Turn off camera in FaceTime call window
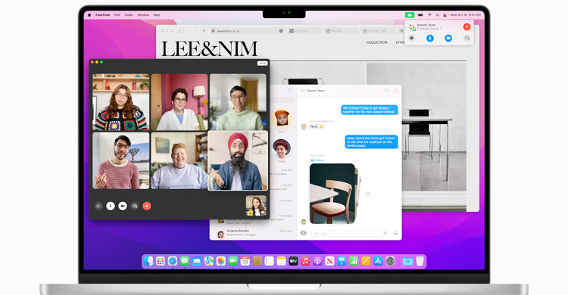The image size is (568, 295). tap(123, 206)
